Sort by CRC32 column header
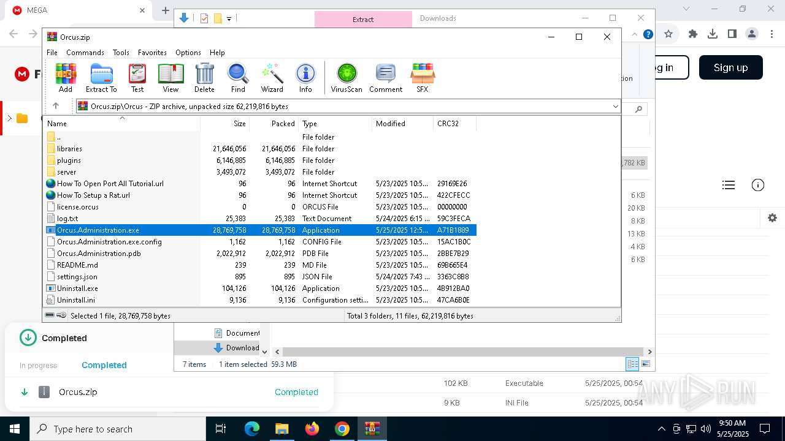785x441 pixels. tap(455, 124)
